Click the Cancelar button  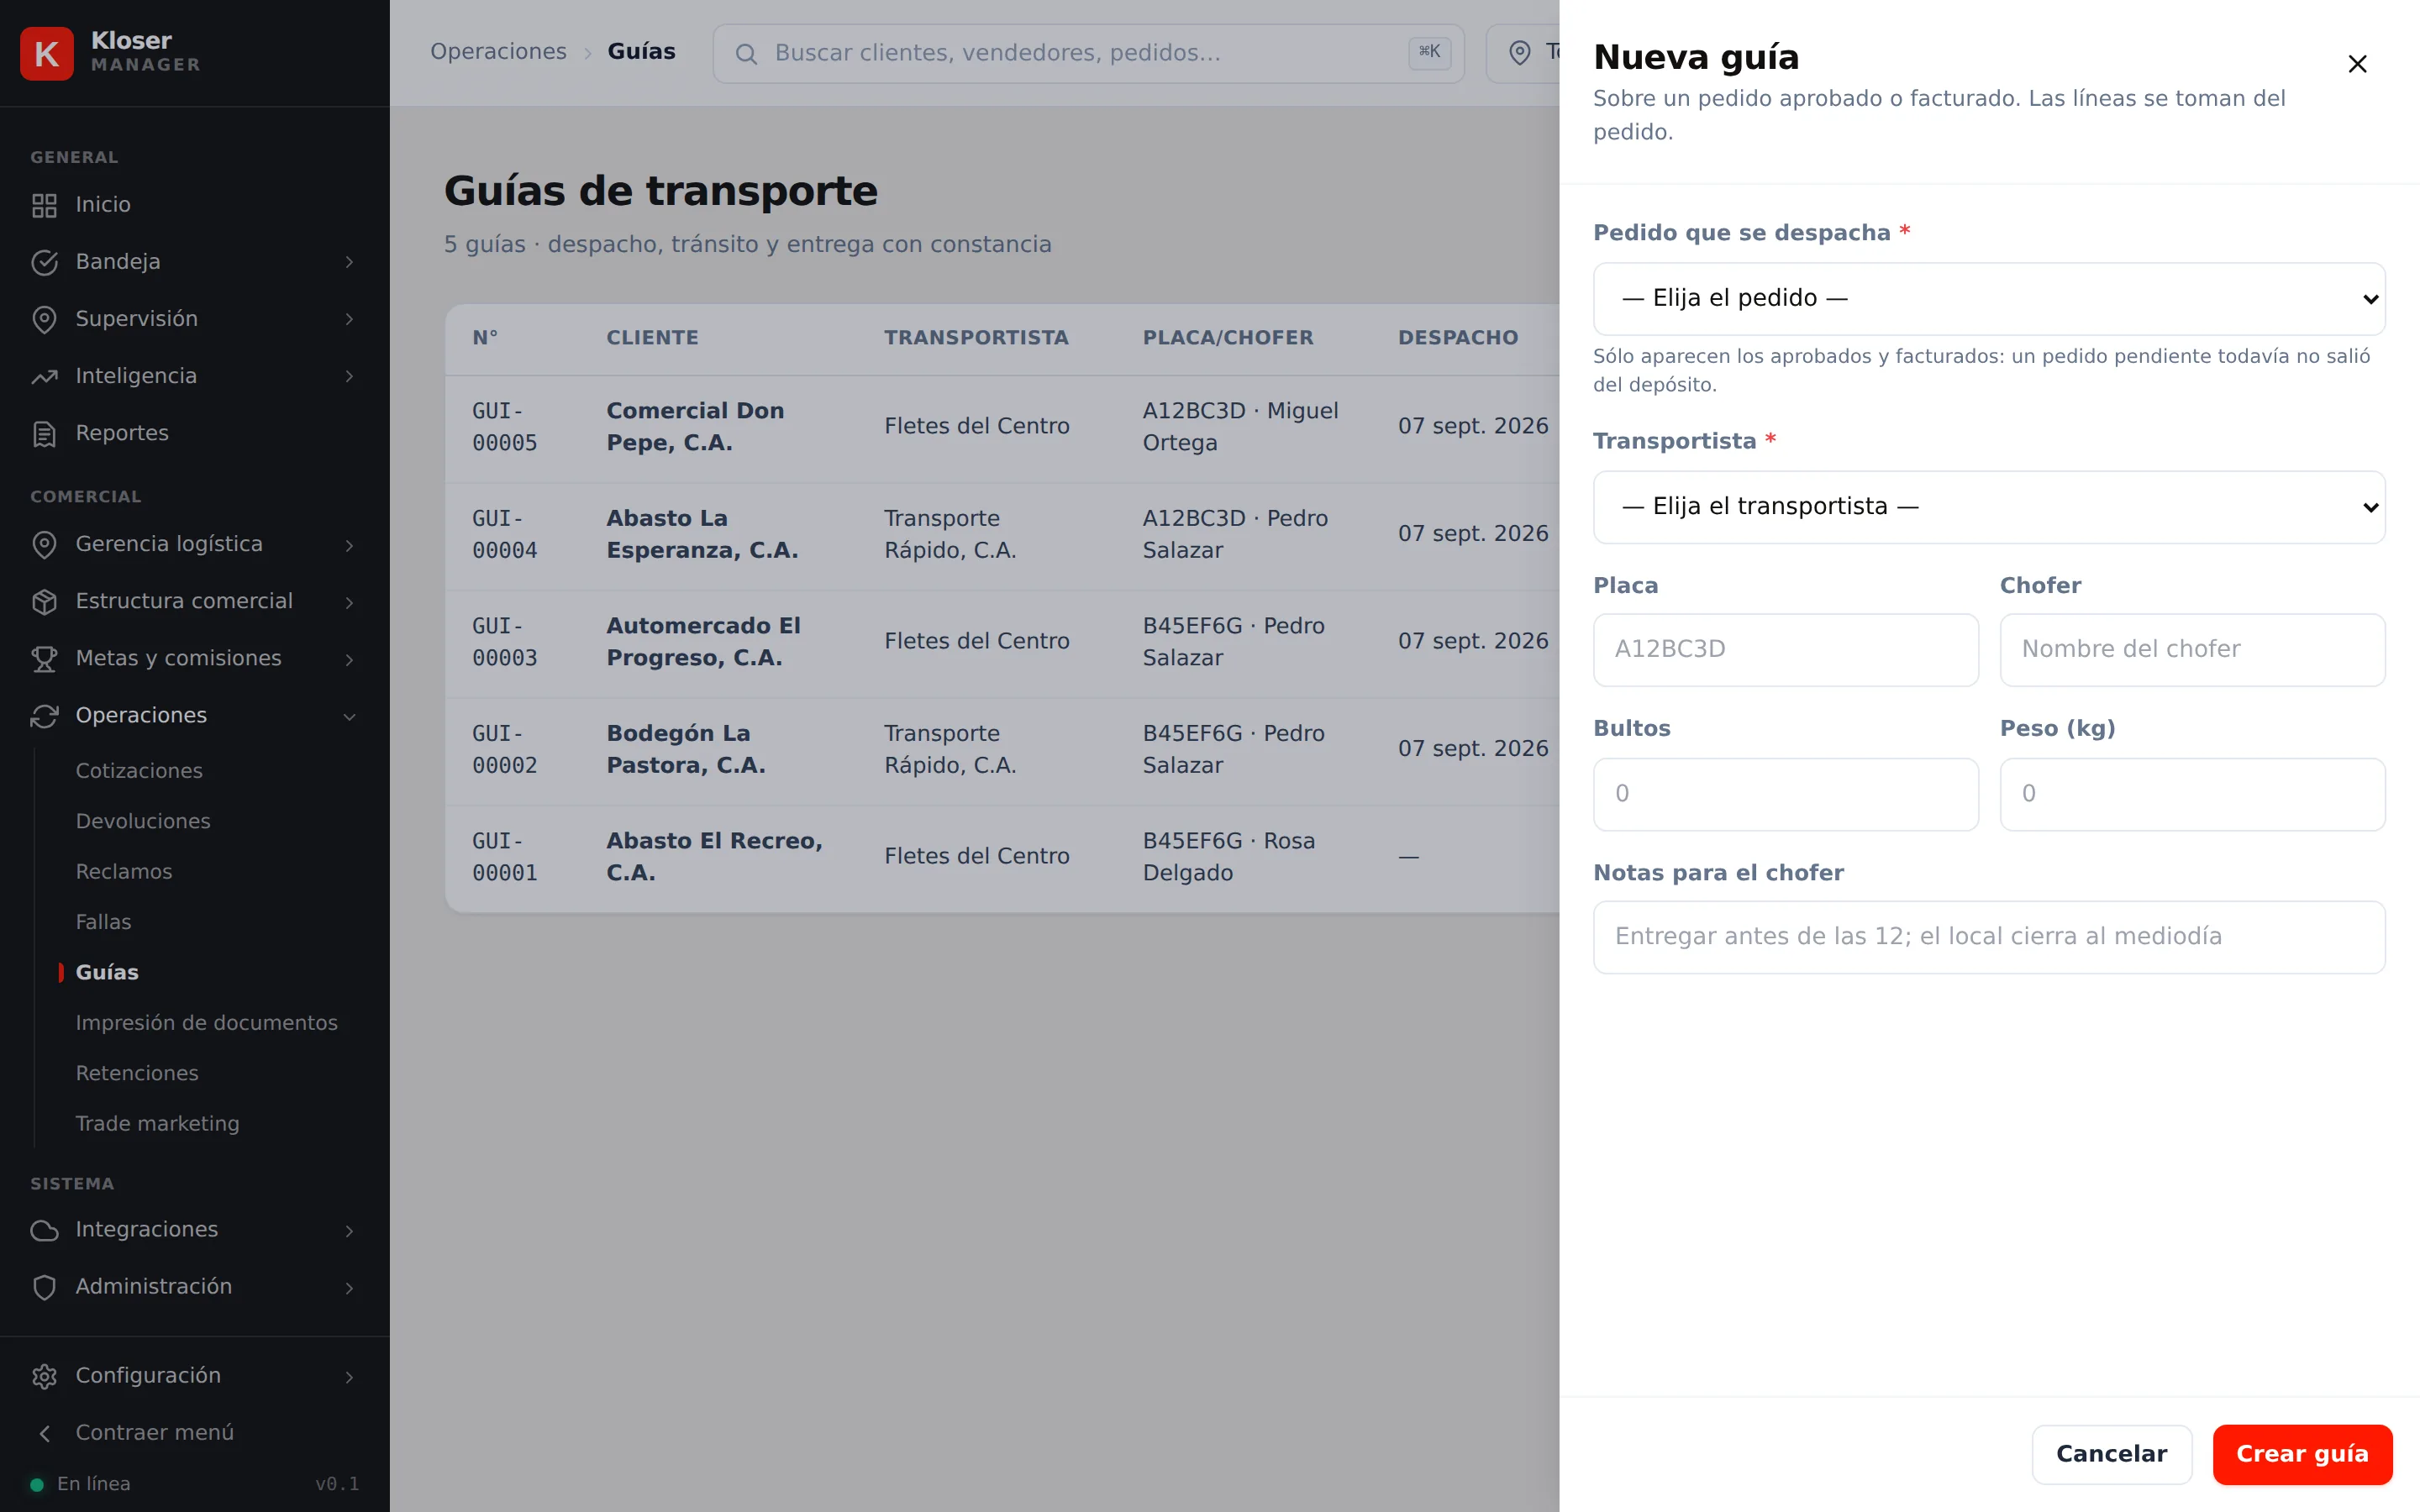tap(2111, 1454)
